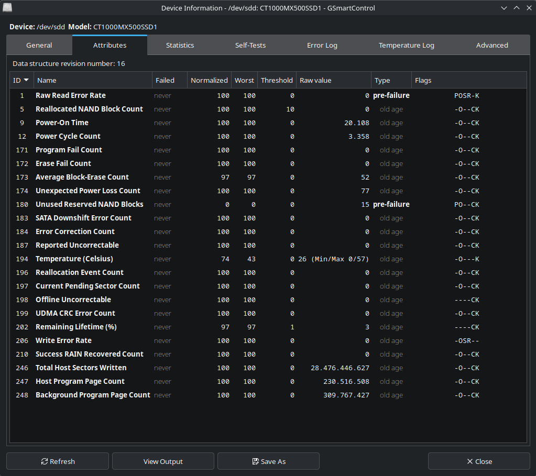Screen dimensions: 536x476
Task: Select the Temperature (Celsius) row
Action: click(x=268, y=259)
